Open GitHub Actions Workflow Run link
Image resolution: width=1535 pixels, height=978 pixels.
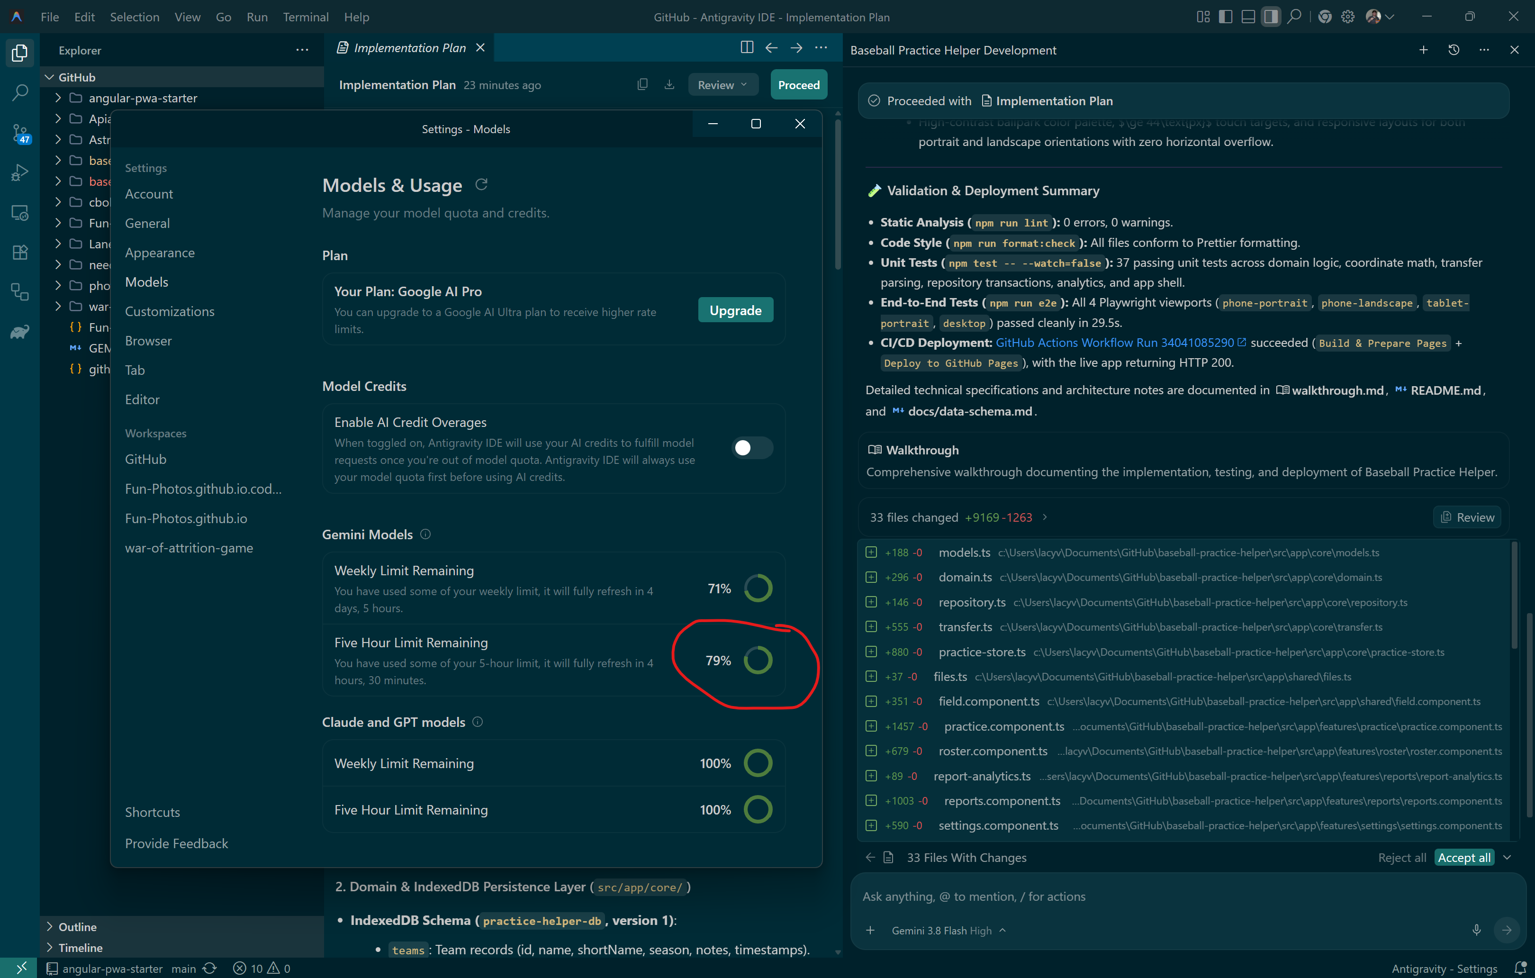click(x=1120, y=343)
